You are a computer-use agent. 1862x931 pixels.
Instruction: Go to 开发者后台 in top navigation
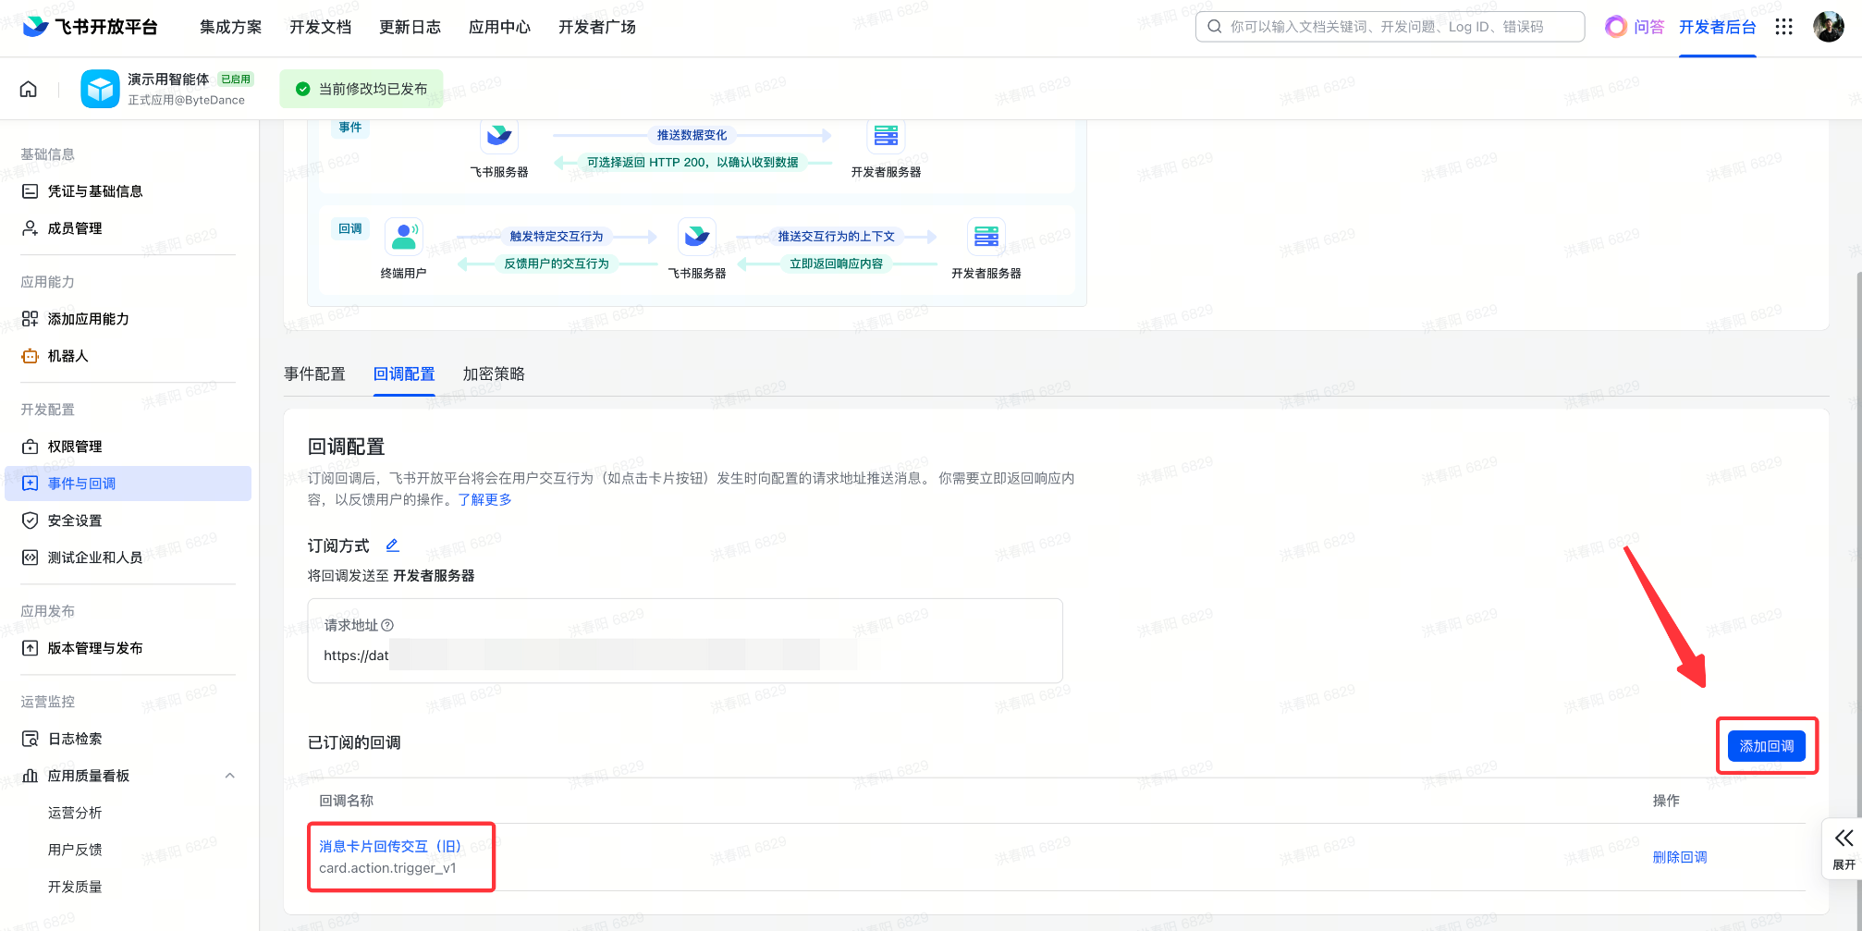click(1718, 27)
